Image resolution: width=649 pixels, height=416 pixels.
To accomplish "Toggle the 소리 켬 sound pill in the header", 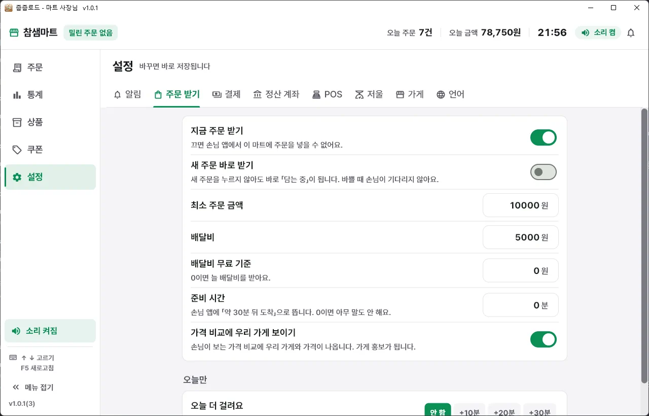I will [598, 32].
